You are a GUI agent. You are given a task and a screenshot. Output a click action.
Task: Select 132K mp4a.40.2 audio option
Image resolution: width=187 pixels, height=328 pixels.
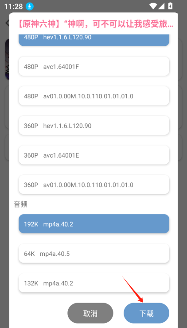pos(94,283)
